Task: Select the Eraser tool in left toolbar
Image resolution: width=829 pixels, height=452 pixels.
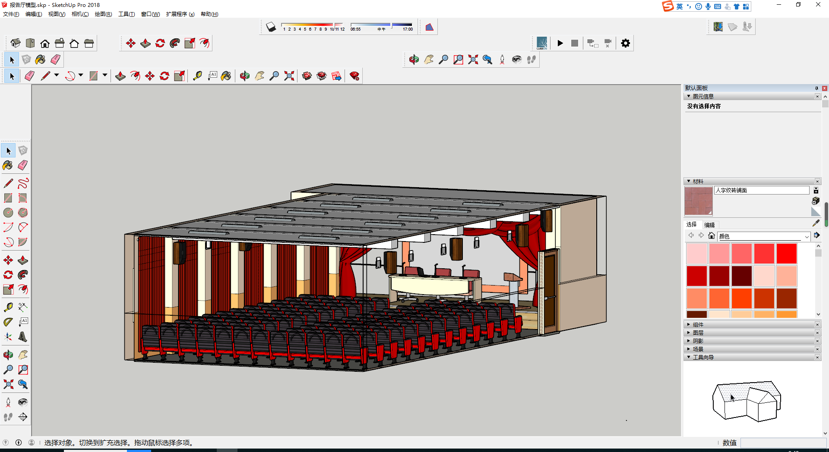Action: pos(23,165)
